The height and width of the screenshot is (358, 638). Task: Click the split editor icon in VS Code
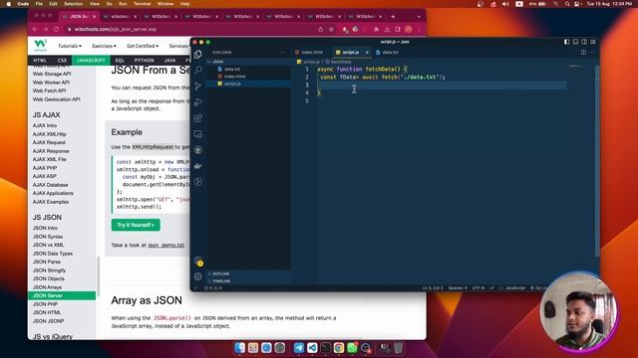(x=583, y=53)
